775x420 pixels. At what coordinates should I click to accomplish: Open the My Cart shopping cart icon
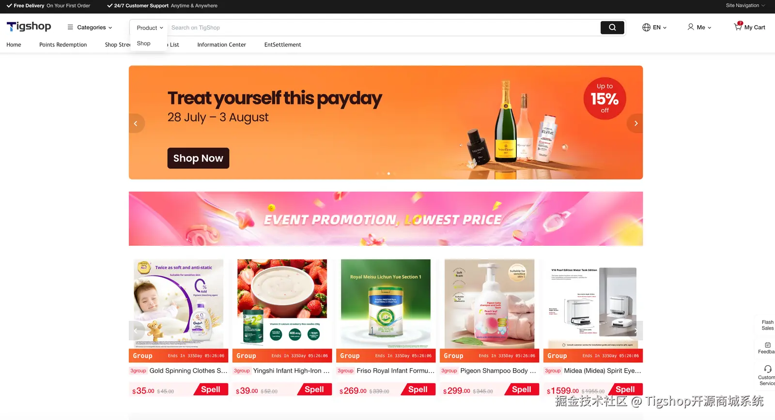pos(738,27)
